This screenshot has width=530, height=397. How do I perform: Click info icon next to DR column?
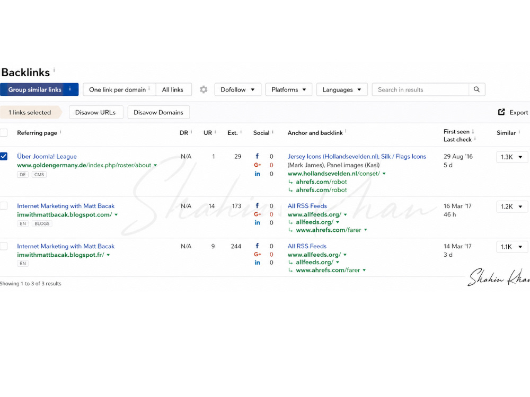pos(191,132)
